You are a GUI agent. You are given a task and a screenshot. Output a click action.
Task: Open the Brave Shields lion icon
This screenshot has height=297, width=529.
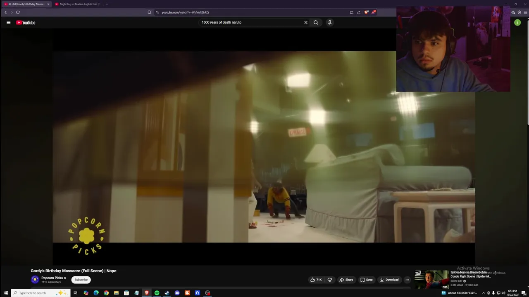[366, 12]
